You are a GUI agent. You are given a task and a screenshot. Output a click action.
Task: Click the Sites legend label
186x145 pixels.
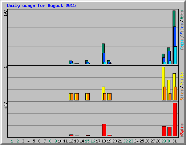(x=182, y=95)
